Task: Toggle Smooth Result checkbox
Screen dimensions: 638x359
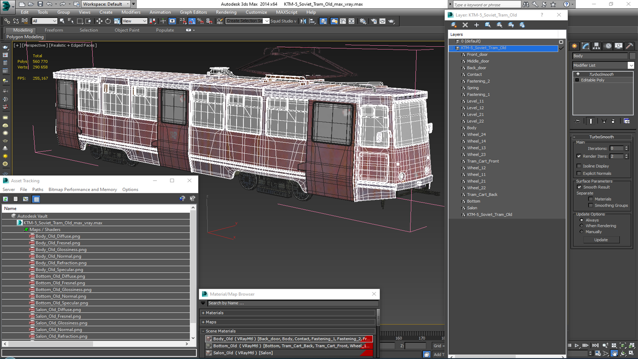Action: [579, 187]
